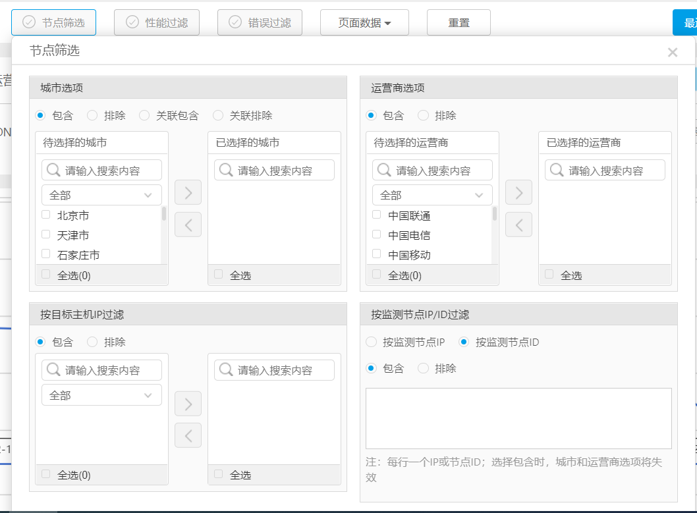The width and height of the screenshot is (697, 513).
Task: Click the move-left arrow in 运营商选项 panel
Action: pos(518,225)
